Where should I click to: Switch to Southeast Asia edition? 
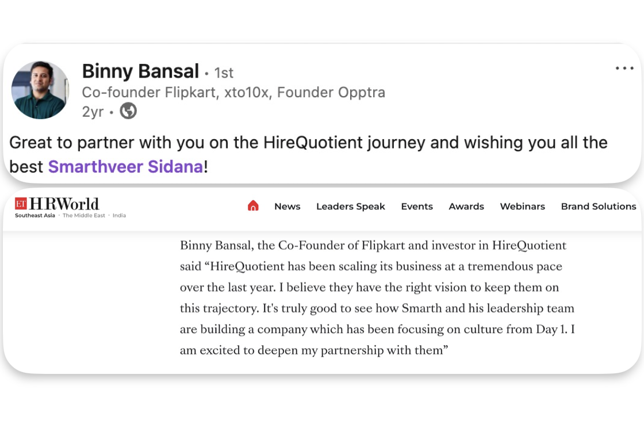coord(35,216)
